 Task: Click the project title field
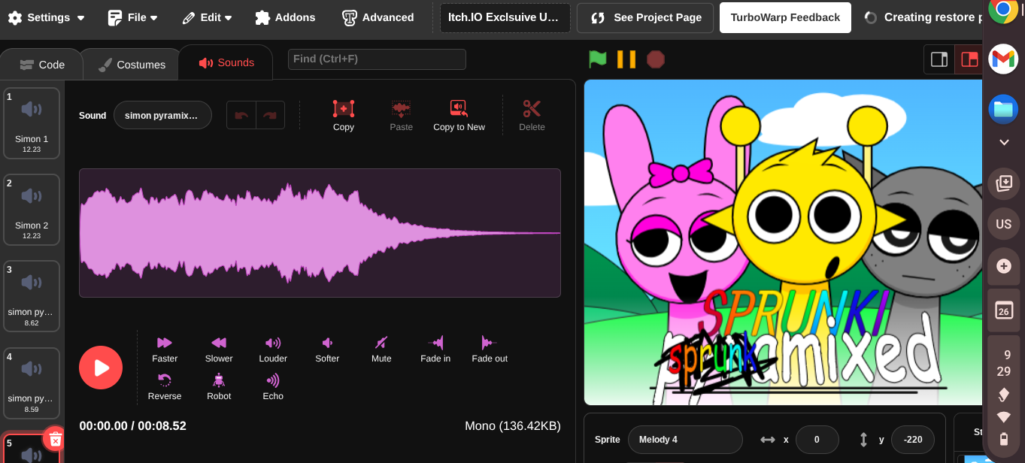[x=505, y=17]
